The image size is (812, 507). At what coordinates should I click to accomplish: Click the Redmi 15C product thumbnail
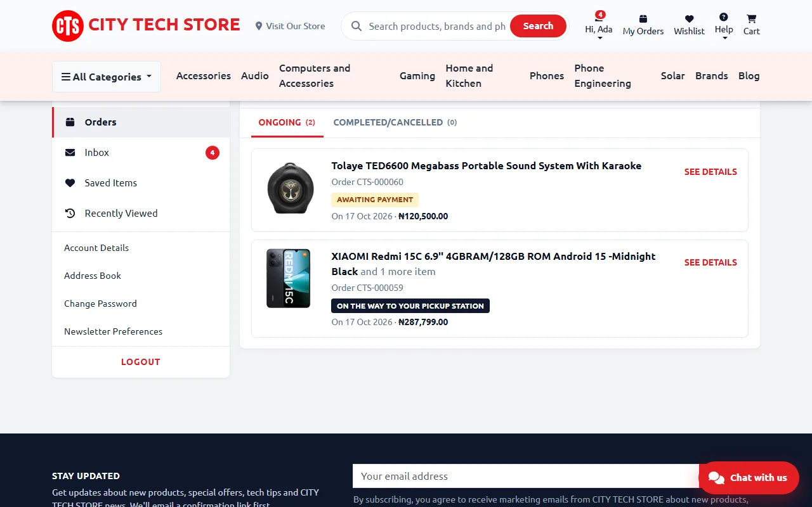pos(289,278)
